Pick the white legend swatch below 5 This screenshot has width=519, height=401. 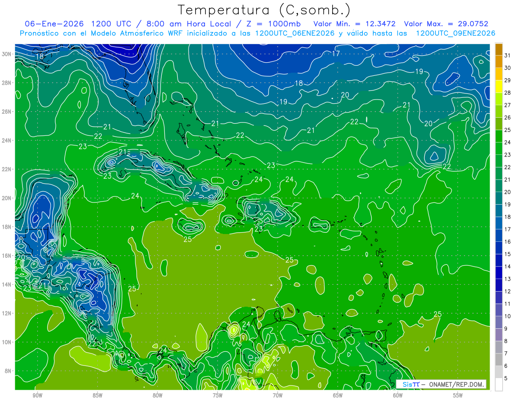pyautogui.click(x=499, y=384)
